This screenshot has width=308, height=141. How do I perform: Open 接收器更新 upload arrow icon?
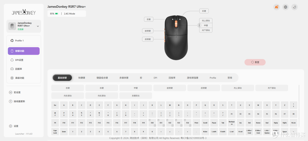(x=11, y=102)
